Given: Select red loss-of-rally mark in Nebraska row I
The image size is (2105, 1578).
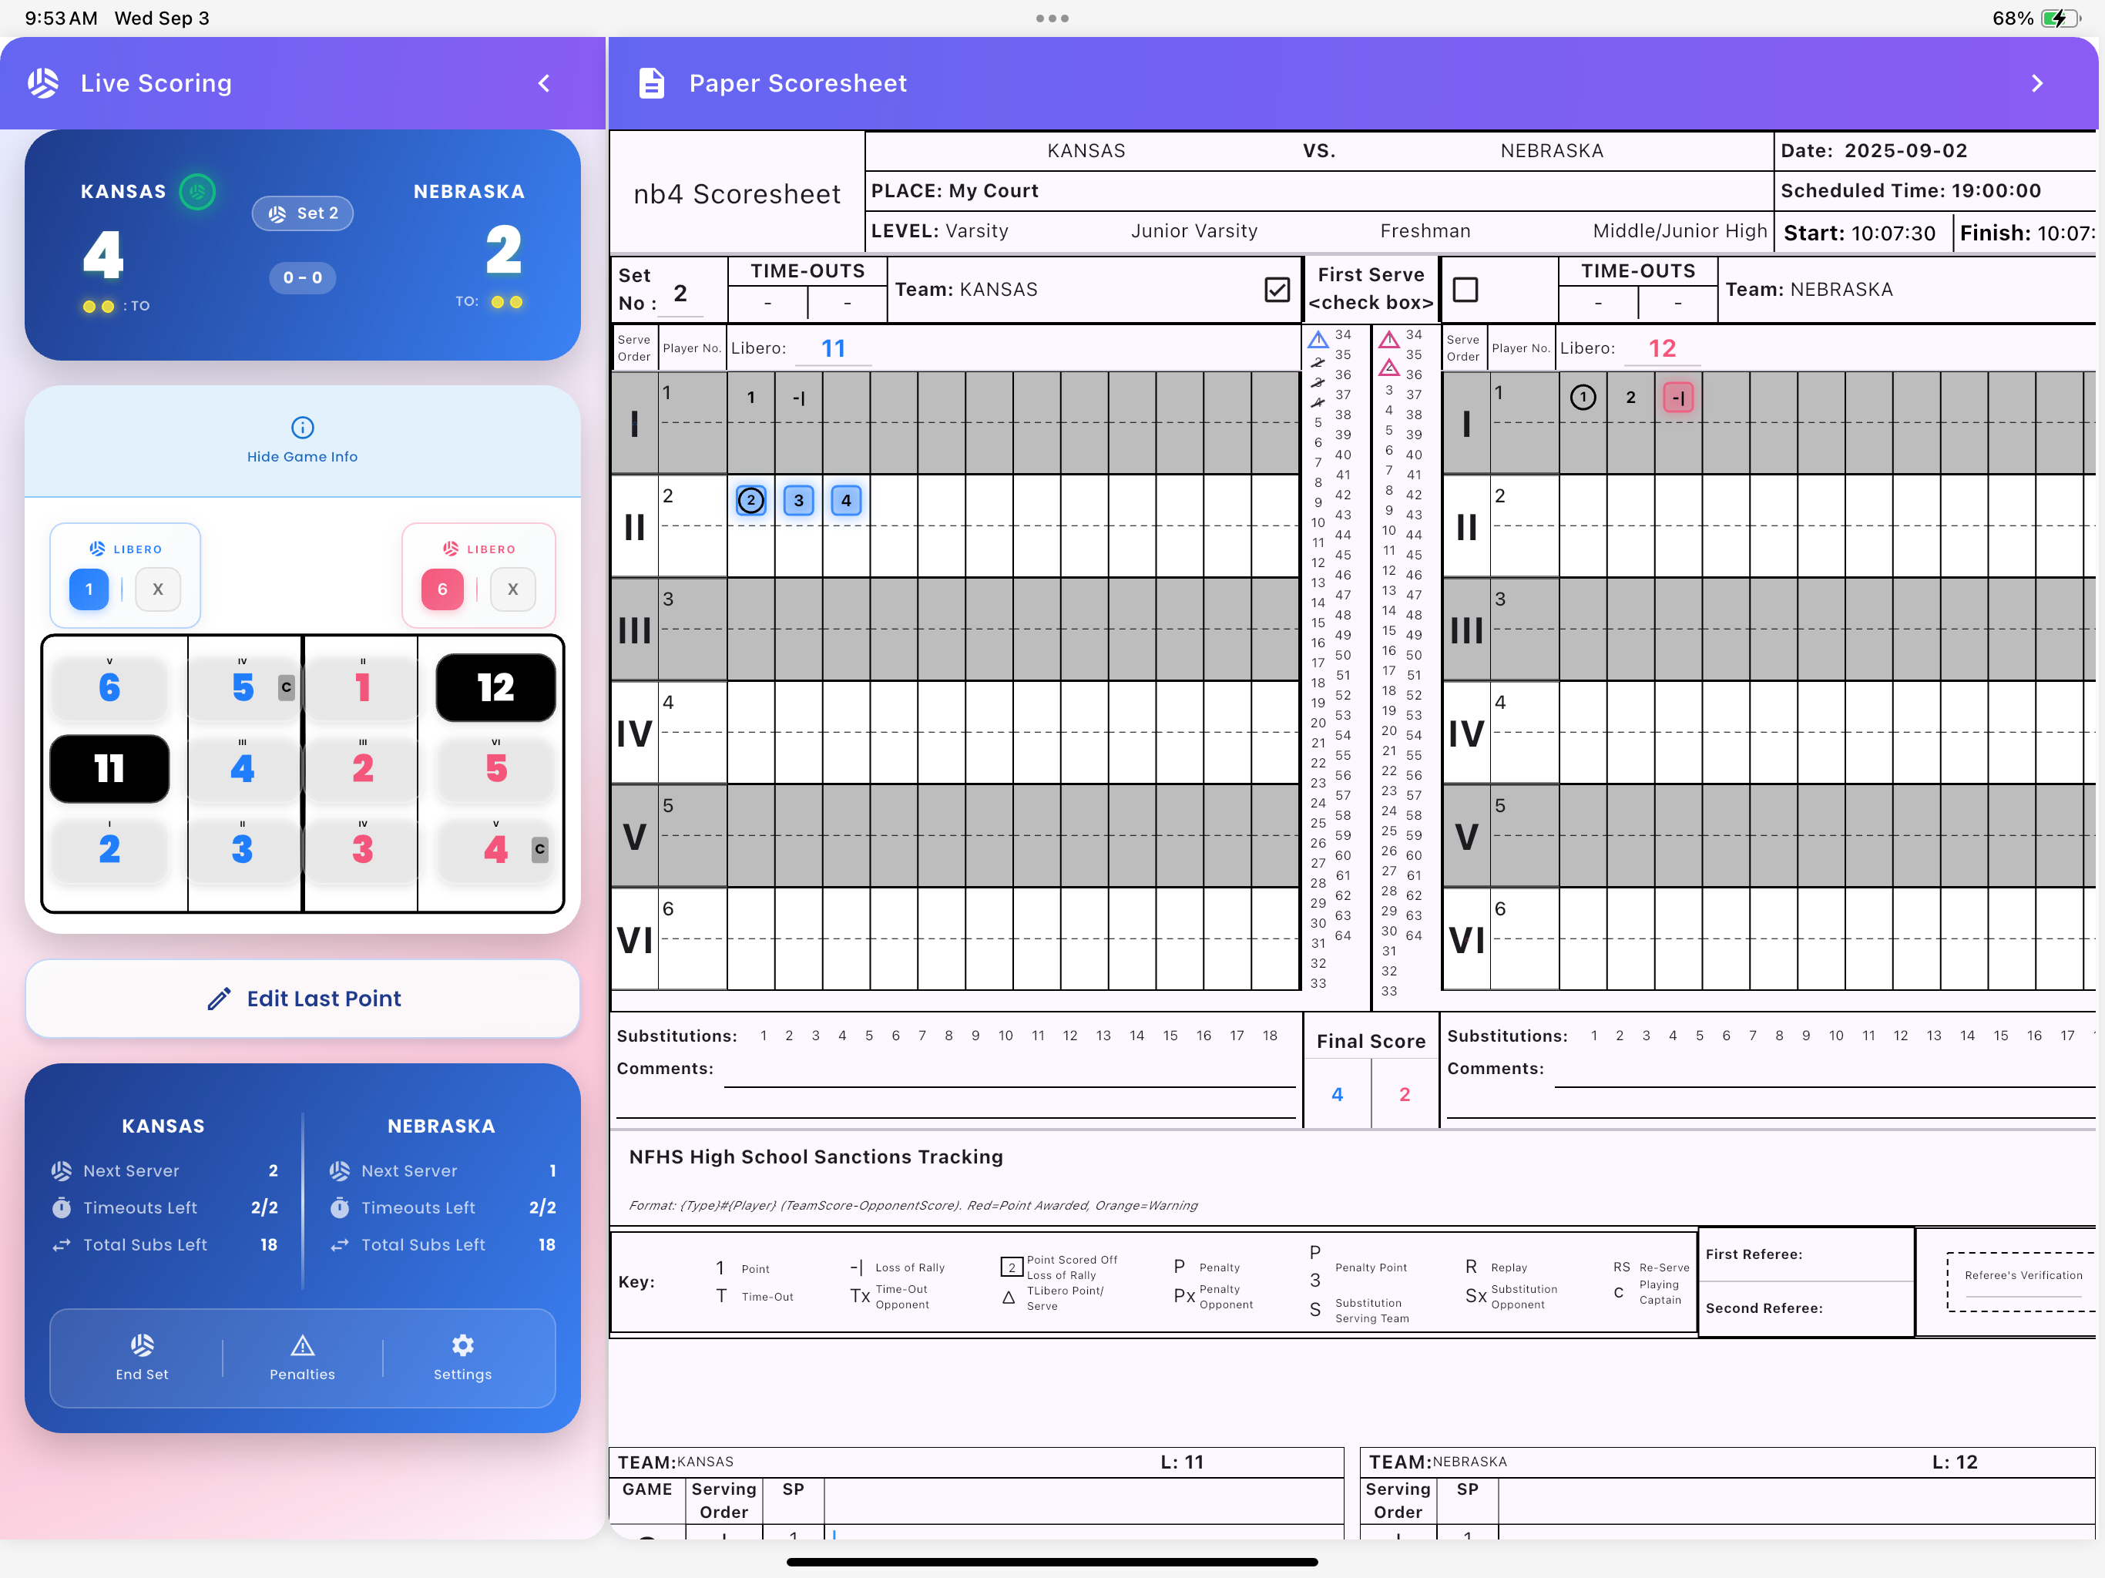Looking at the screenshot, I should 1679,397.
